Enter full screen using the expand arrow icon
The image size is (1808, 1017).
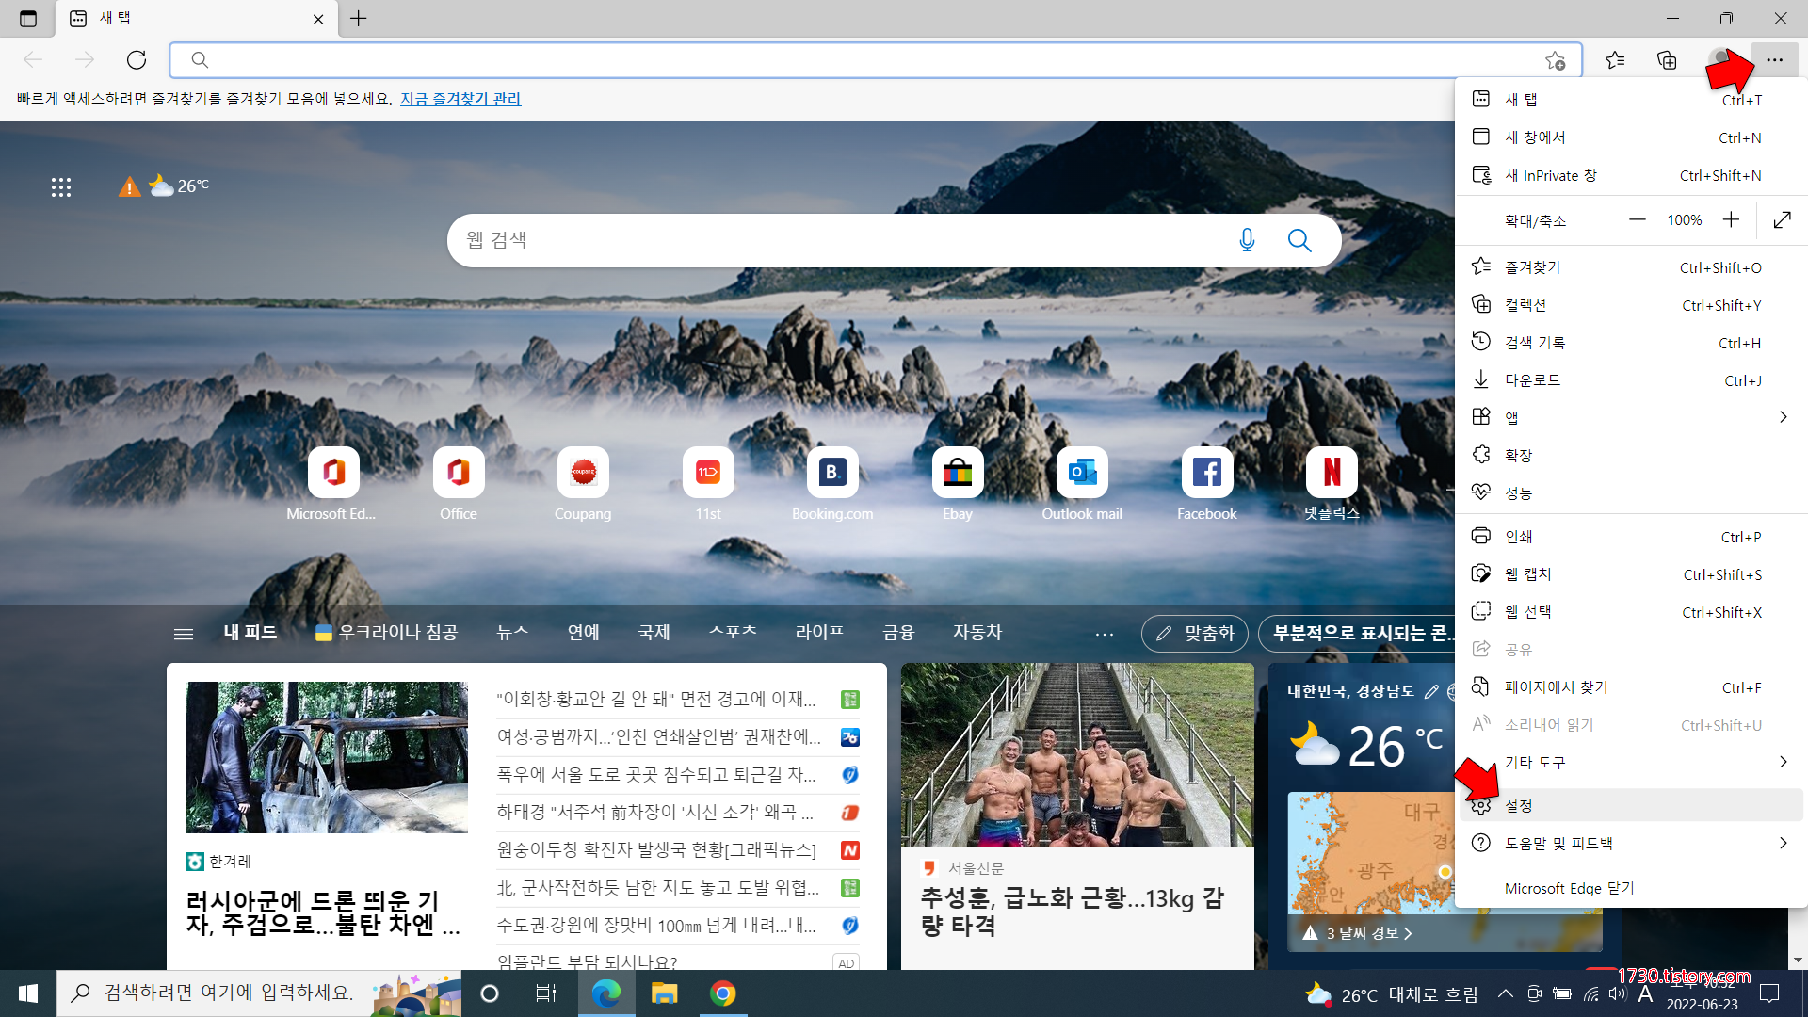pos(1782,219)
